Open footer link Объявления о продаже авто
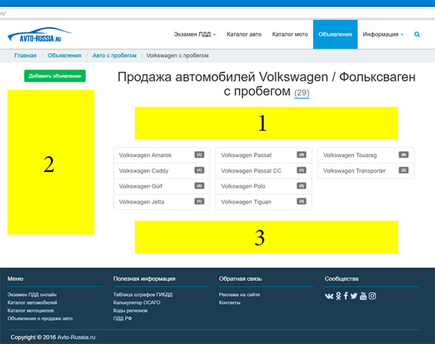 (x=40, y=319)
